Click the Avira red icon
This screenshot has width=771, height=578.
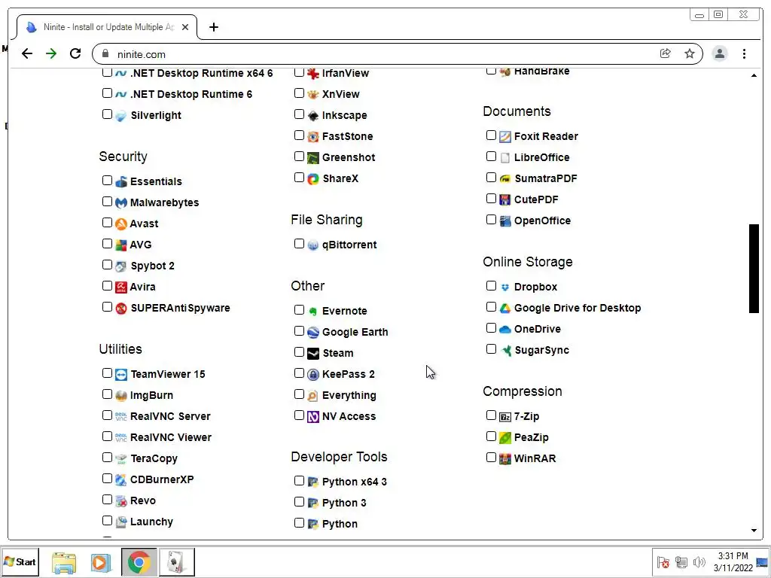(x=121, y=287)
